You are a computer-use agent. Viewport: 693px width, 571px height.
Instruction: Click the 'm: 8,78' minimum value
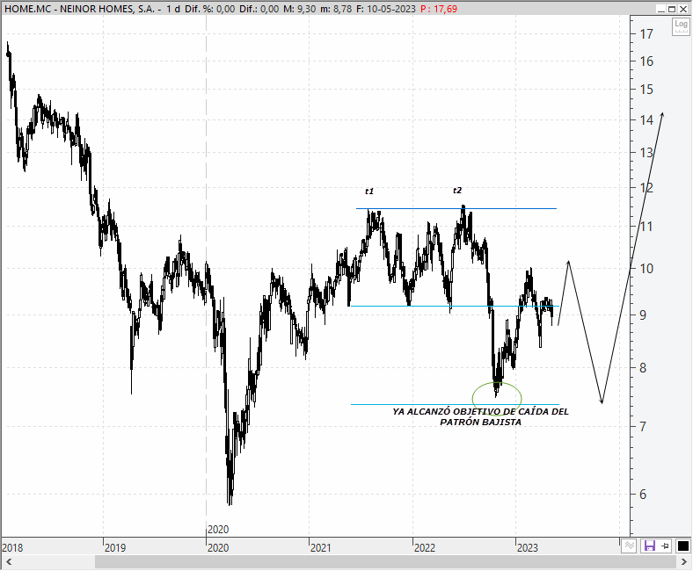click(x=335, y=9)
